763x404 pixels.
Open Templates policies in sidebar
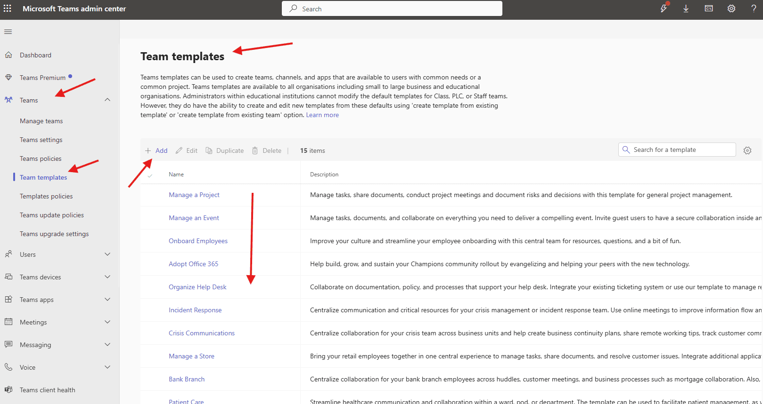pos(46,196)
